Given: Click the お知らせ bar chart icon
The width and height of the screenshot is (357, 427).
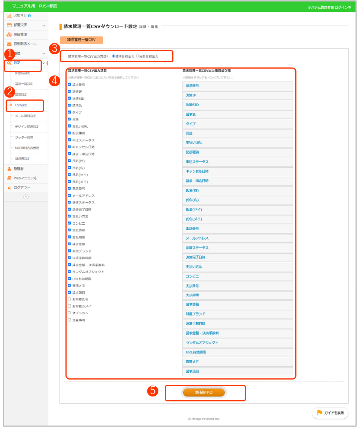Looking at the screenshot, I should [9, 16].
